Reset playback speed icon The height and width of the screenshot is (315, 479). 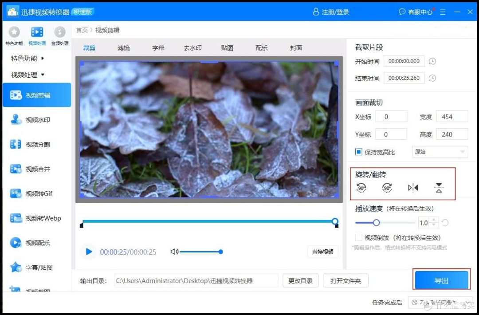(445, 223)
